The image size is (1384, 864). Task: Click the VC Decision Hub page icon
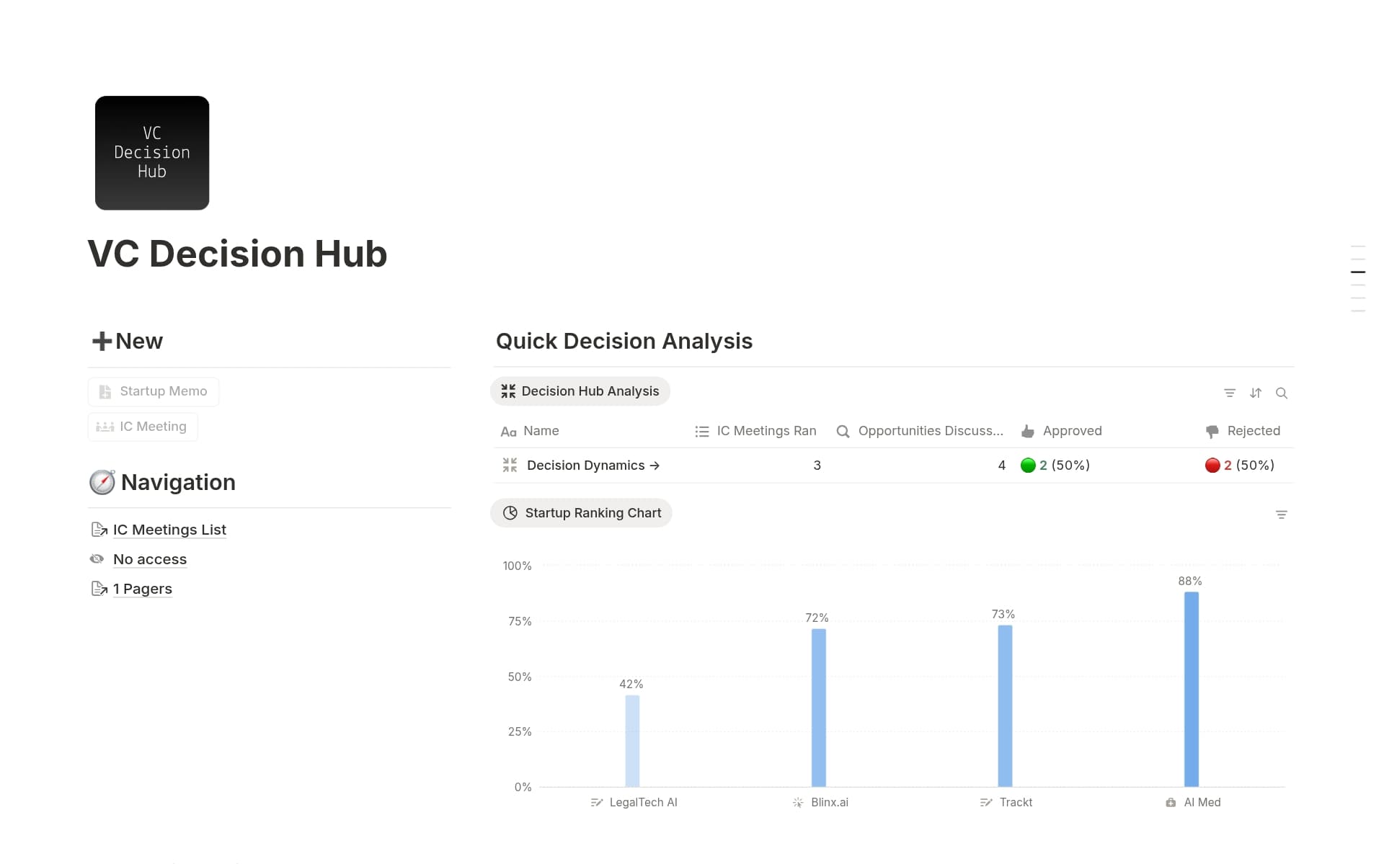pyautogui.click(x=152, y=153)
